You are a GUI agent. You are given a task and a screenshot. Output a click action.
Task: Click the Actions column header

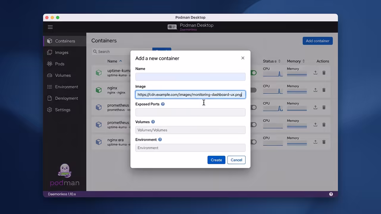click(x=323, y=61)
